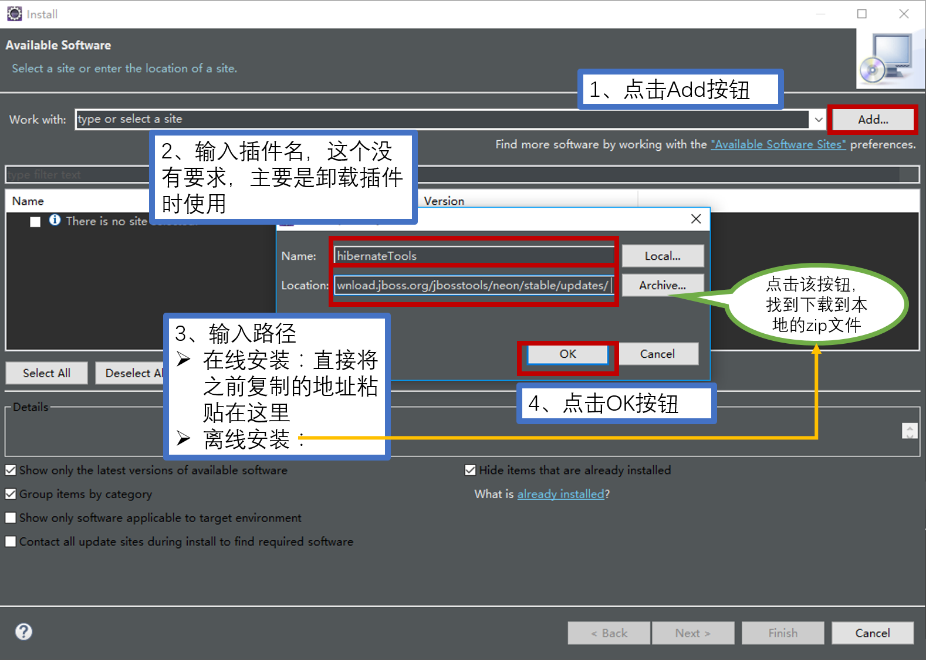This screenshot has width=926, height=660.
Task: Maximize the Install window
Action: pyautogui.click(x=861, y=13)
